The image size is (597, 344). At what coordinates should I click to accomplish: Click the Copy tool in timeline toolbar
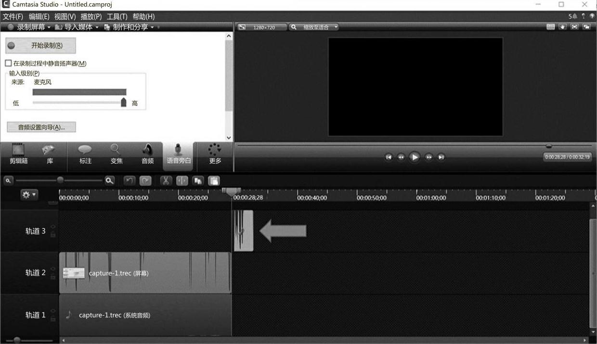click(x=198, y=181)
